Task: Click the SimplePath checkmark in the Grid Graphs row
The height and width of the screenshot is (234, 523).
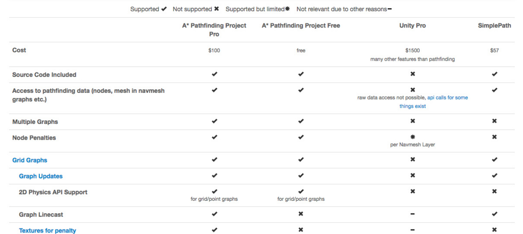Action: 494,160
